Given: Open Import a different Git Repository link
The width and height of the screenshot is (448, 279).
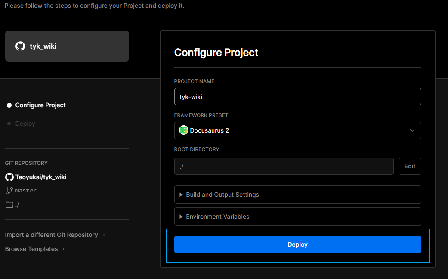Looking at the screenshot, I should pyautogui.click(x=55, y=235).
